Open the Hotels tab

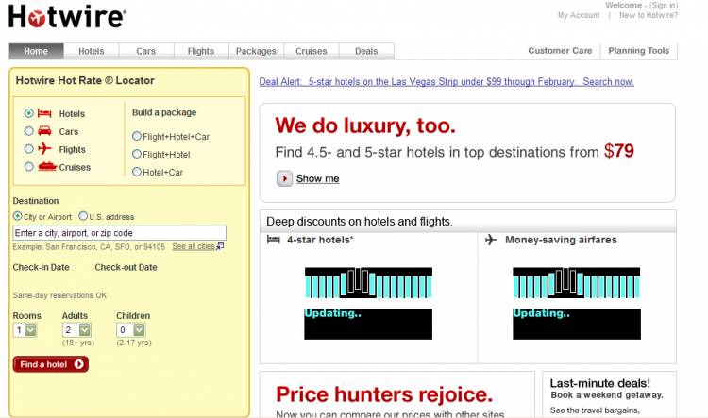92,51
